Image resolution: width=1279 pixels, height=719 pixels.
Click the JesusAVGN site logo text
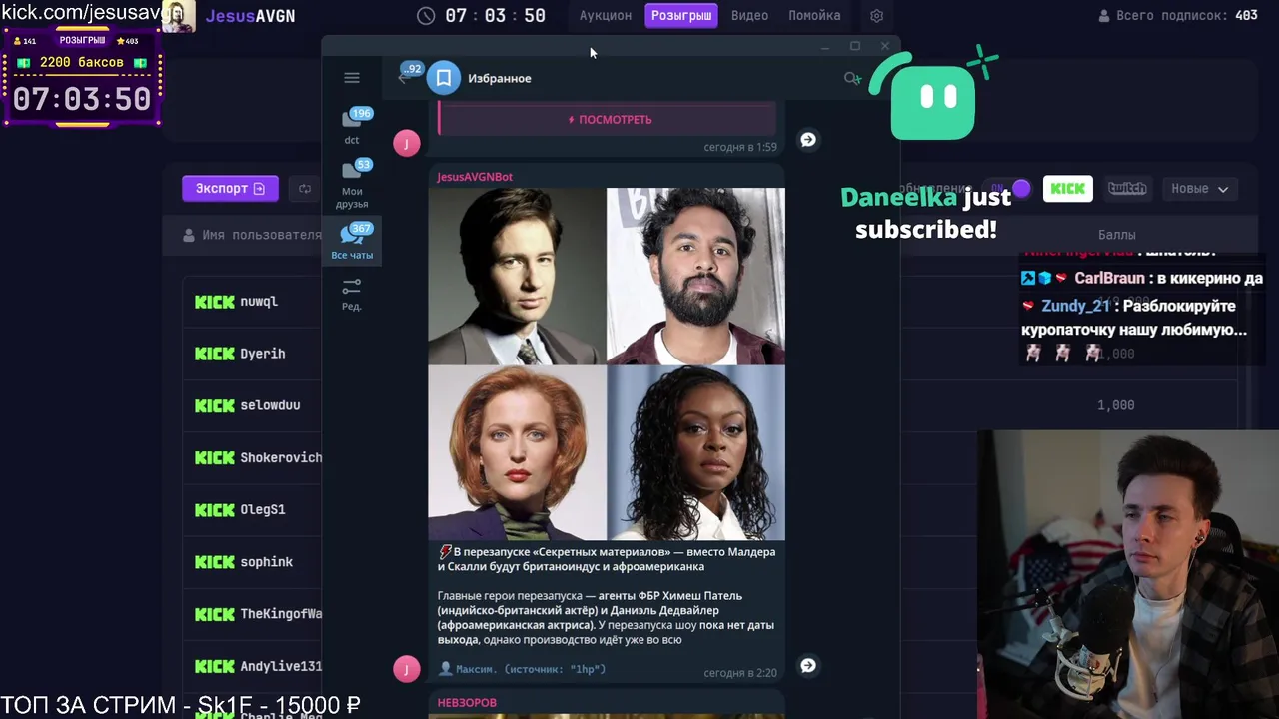point(250,16)
